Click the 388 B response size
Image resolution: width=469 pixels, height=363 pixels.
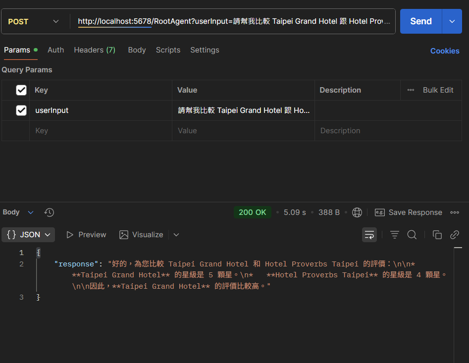(x=329, y=212)
